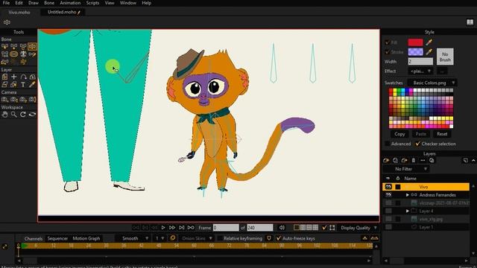Switch to the Motion Graph tab
477x268 pixels.
(x=86, y=238)
